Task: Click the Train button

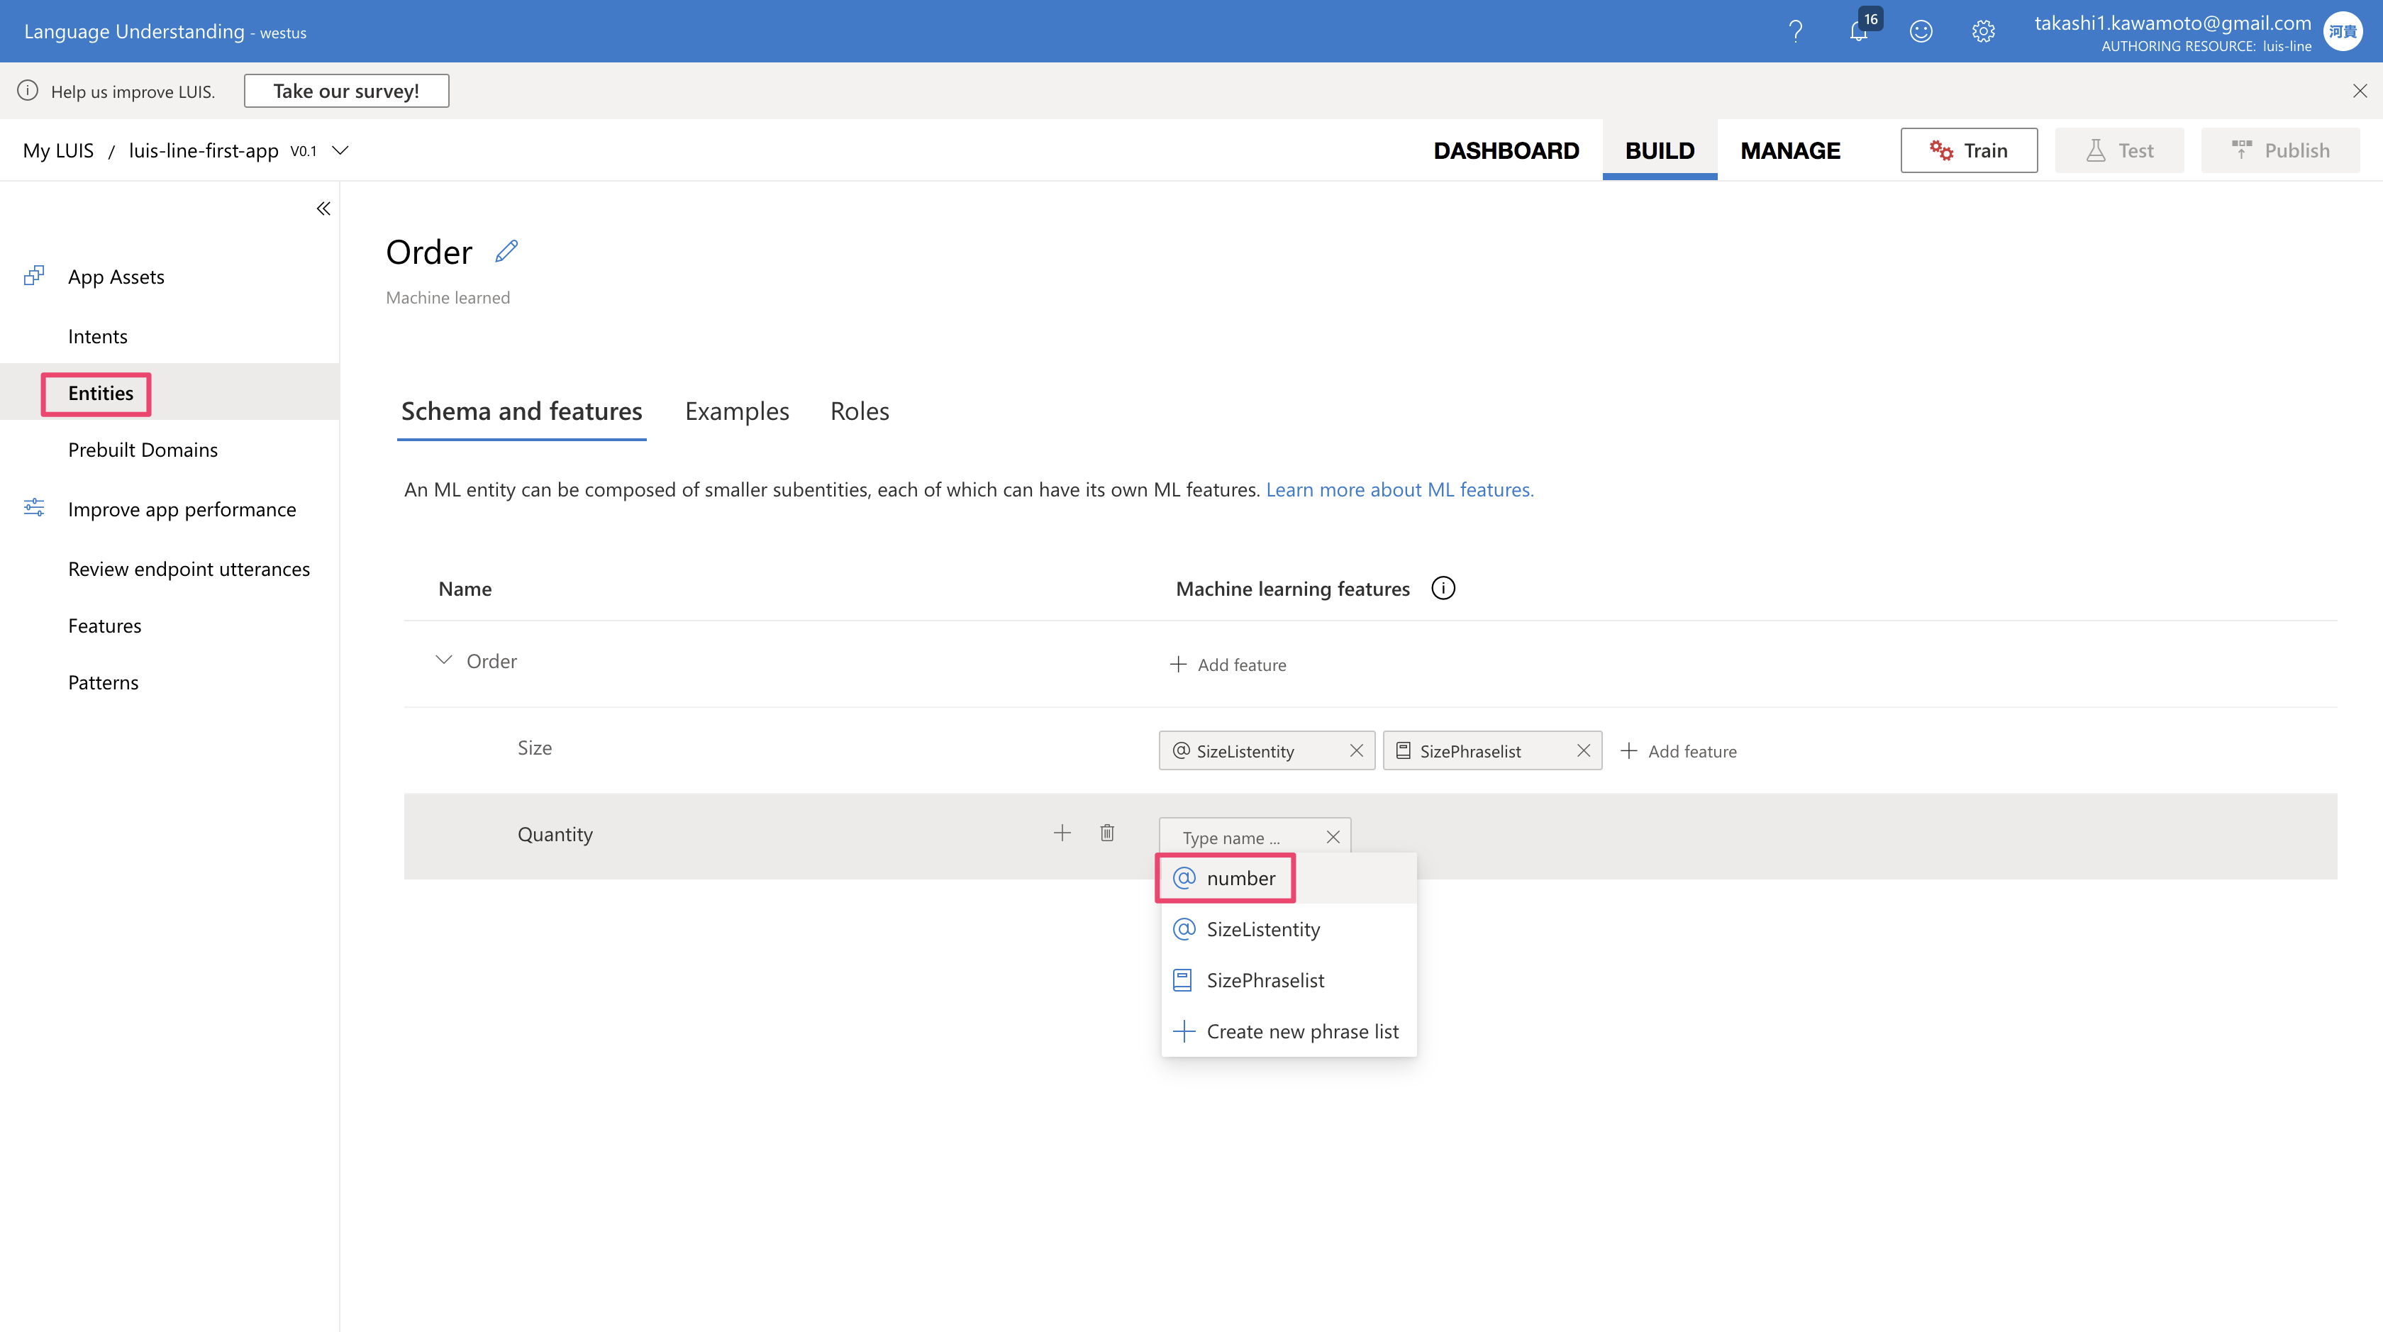Action: click(x=1969, y=151)
